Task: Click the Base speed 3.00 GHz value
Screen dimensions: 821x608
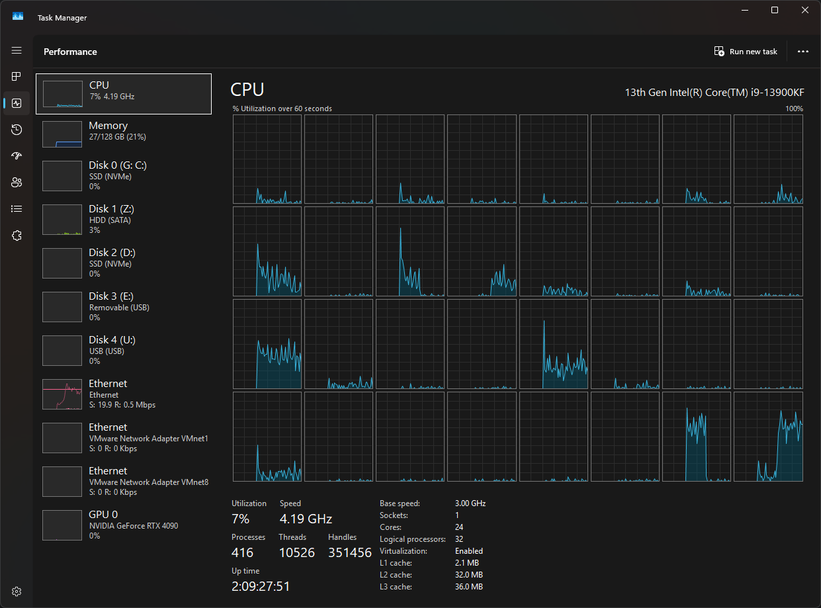Action: (x=470, y=503)
